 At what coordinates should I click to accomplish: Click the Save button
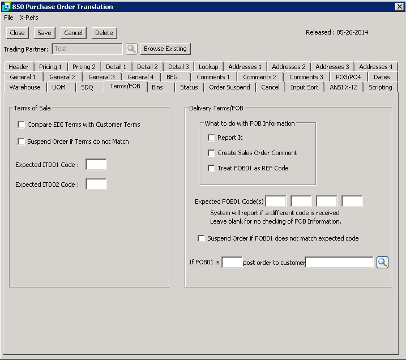(x=44, y=33)
